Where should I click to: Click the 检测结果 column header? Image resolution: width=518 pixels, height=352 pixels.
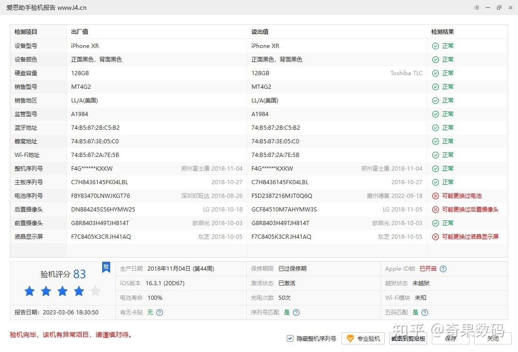tap(442, 31)
